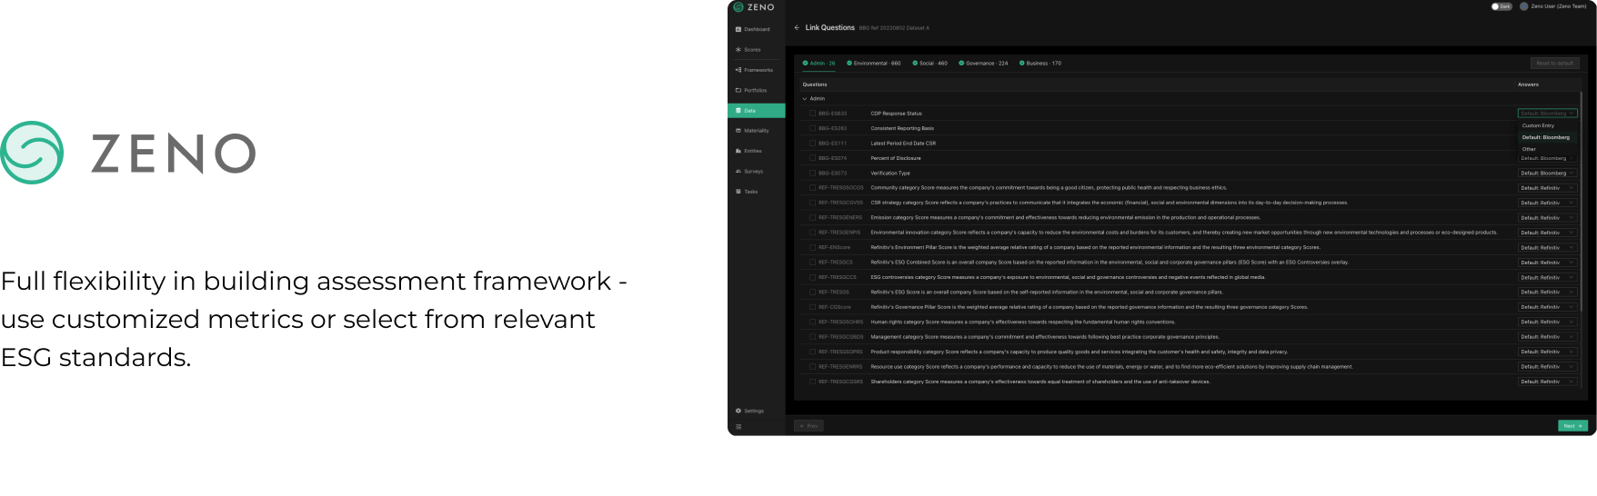Screen dimensions: 1597x496
Task: Open the Portfolios folder icon
Action: pos(738,90)
